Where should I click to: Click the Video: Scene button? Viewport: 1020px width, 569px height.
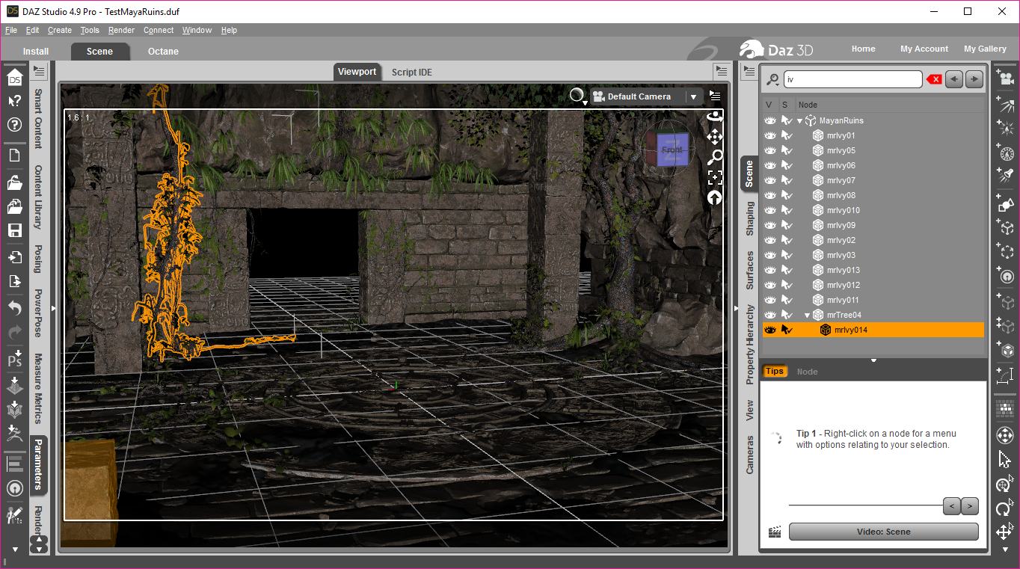[883, 532]
